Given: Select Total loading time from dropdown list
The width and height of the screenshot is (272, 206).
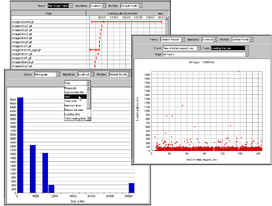Looking at the screenshot, I should pyautogui.click(x=75, y=119).
